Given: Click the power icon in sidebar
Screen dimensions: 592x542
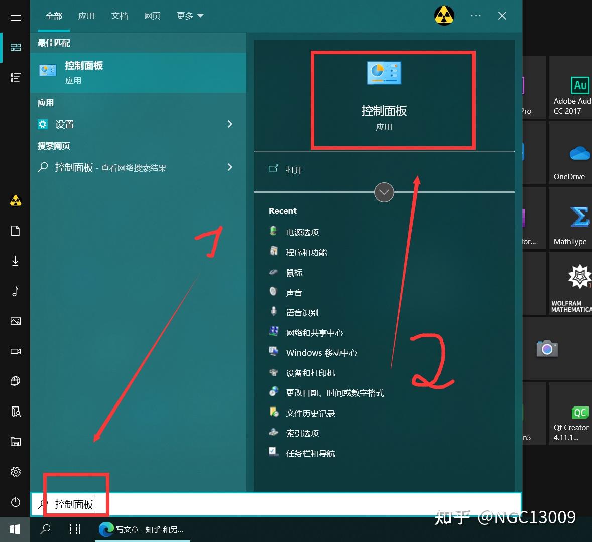Looking at the screenshot, I should tap(15, 502).
